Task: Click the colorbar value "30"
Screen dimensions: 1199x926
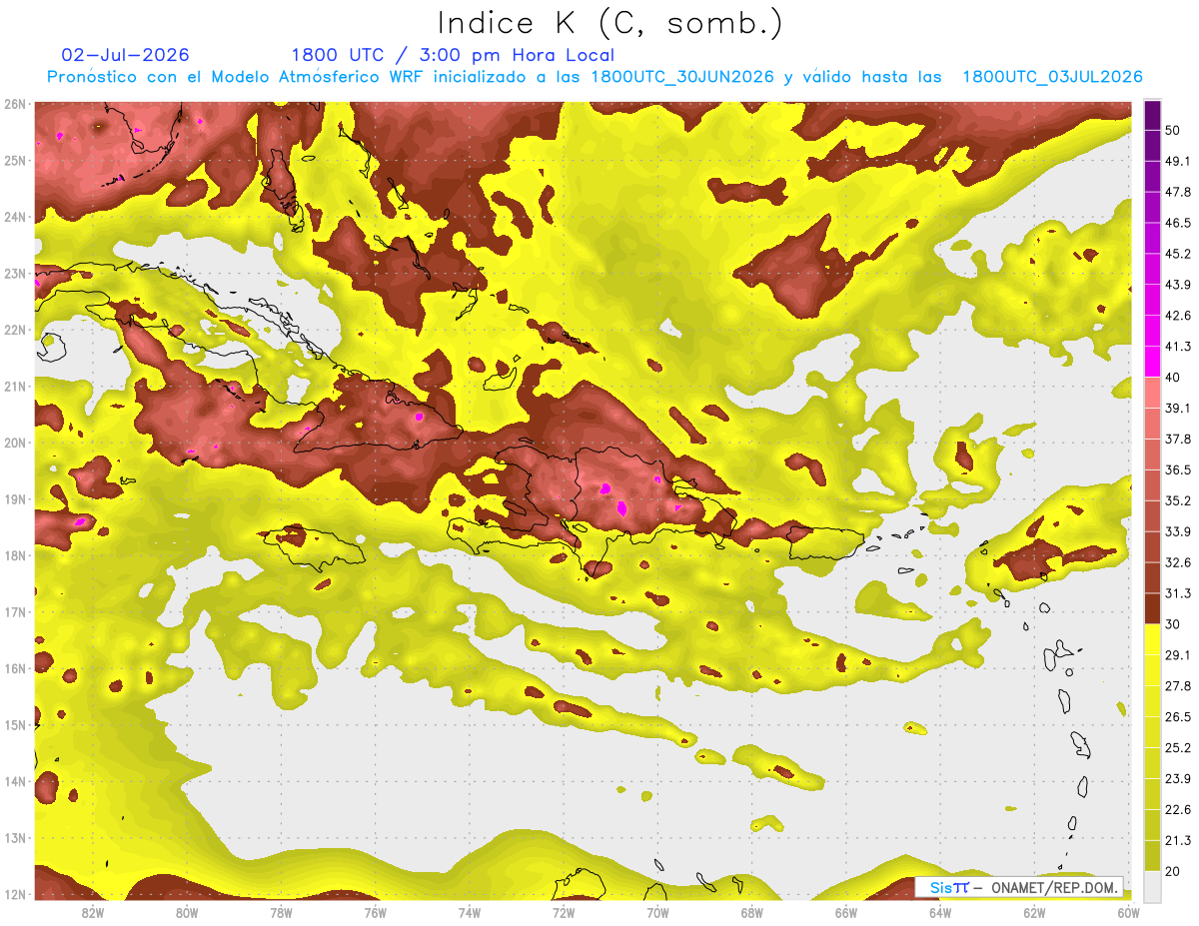Action: pyautogui.click(x=1175, y=624)
